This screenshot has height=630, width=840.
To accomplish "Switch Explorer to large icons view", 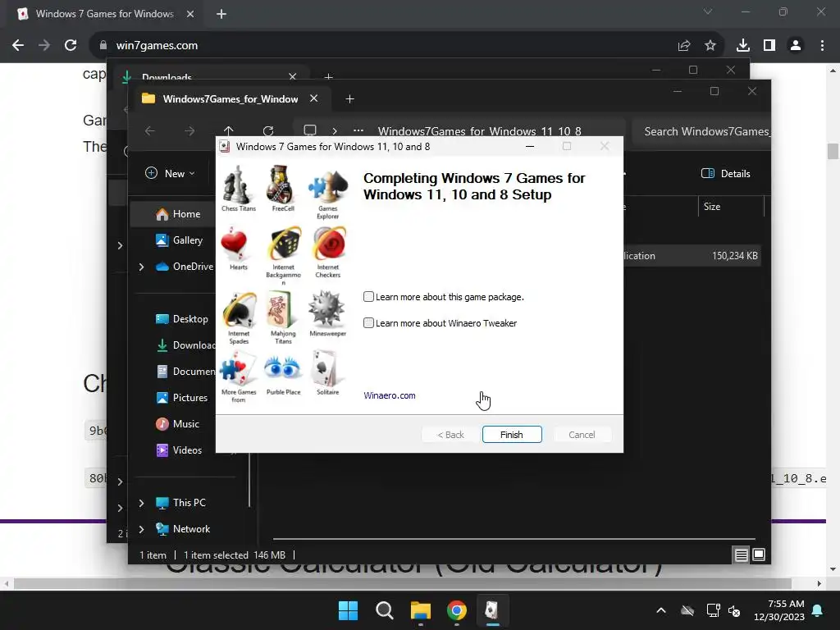I will click(759, 555).
